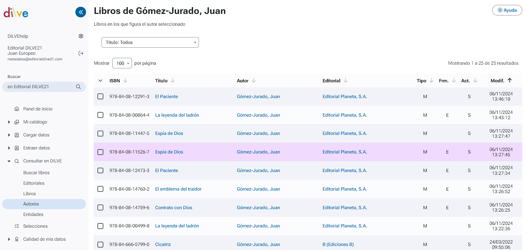Image resolution: width=526 pixels, height=250 pixels.
Task: Click metadatos@editorialdilve21.com email text
Action: pyautogui.click(x=35, y=59)
